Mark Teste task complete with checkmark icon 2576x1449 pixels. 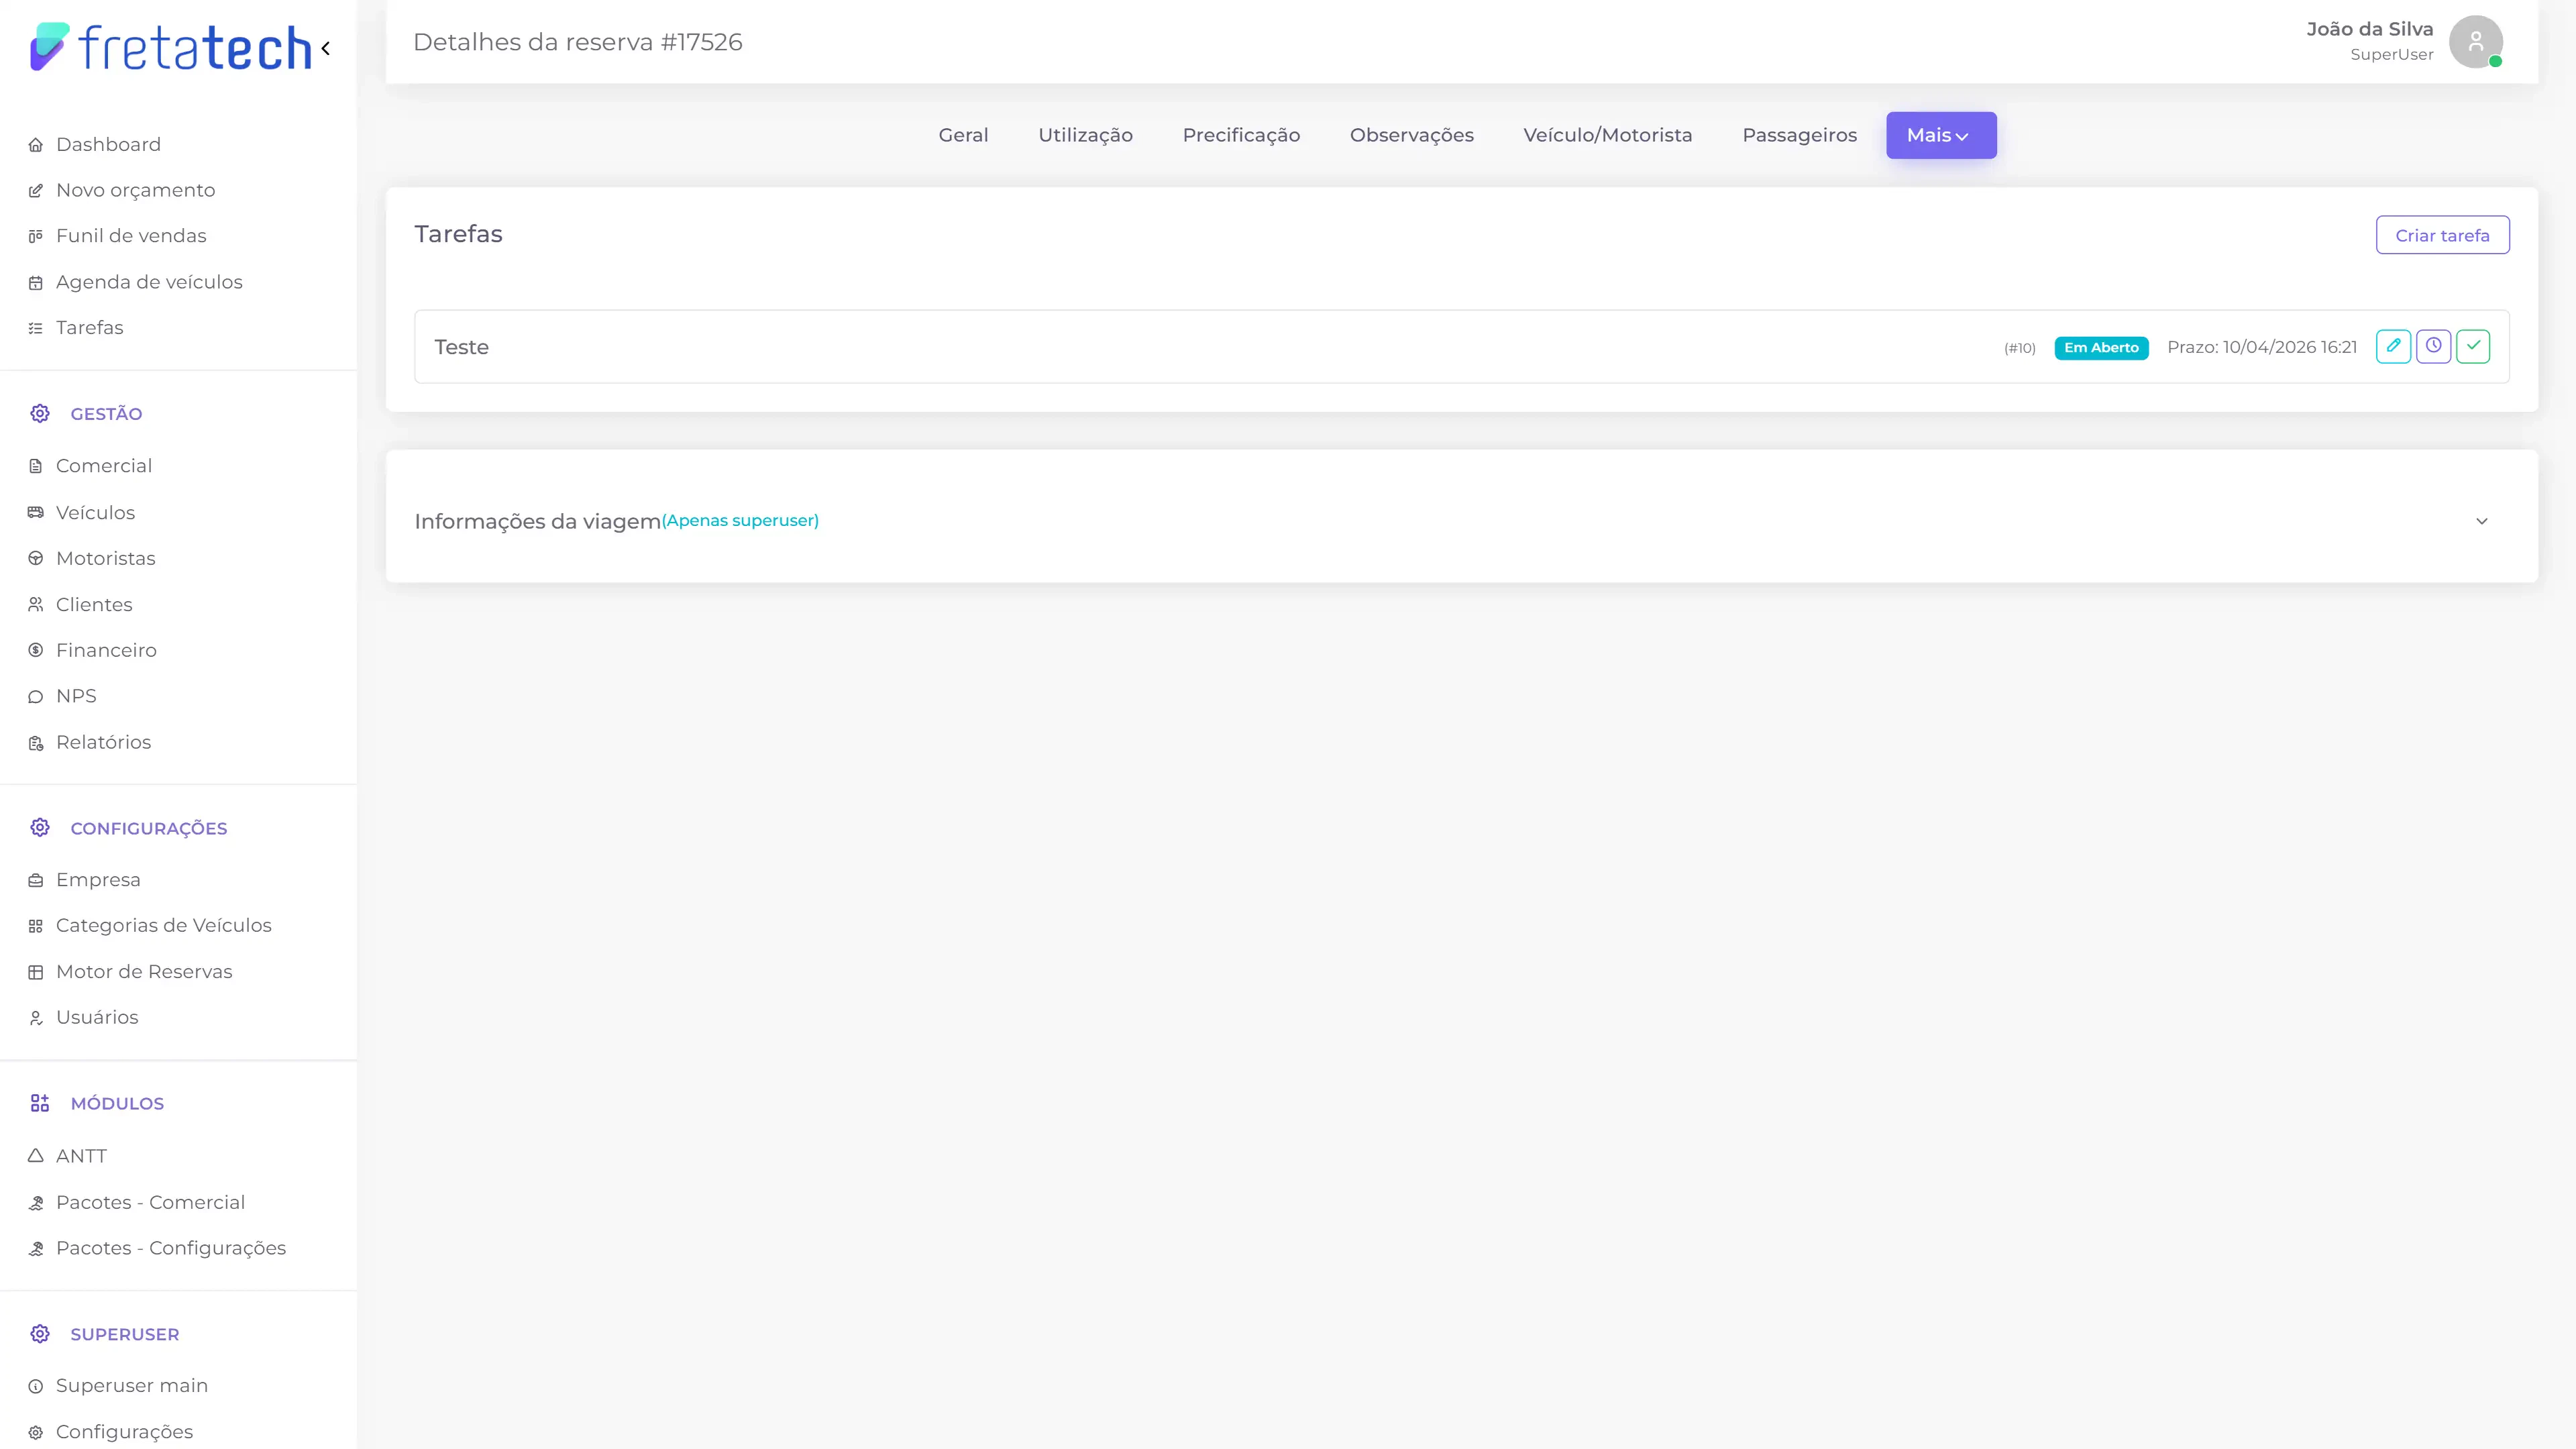[x=2473, y=346]
